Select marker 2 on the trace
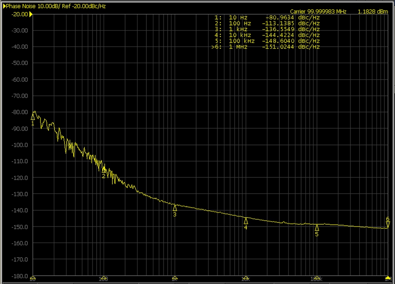The width and height of the screenshot is (395, 284). 104,170
